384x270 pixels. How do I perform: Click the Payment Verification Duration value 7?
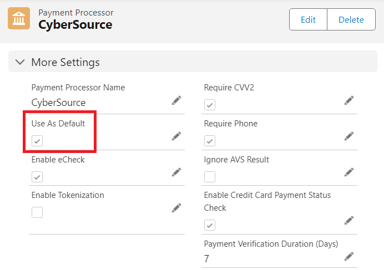(206, 259)
